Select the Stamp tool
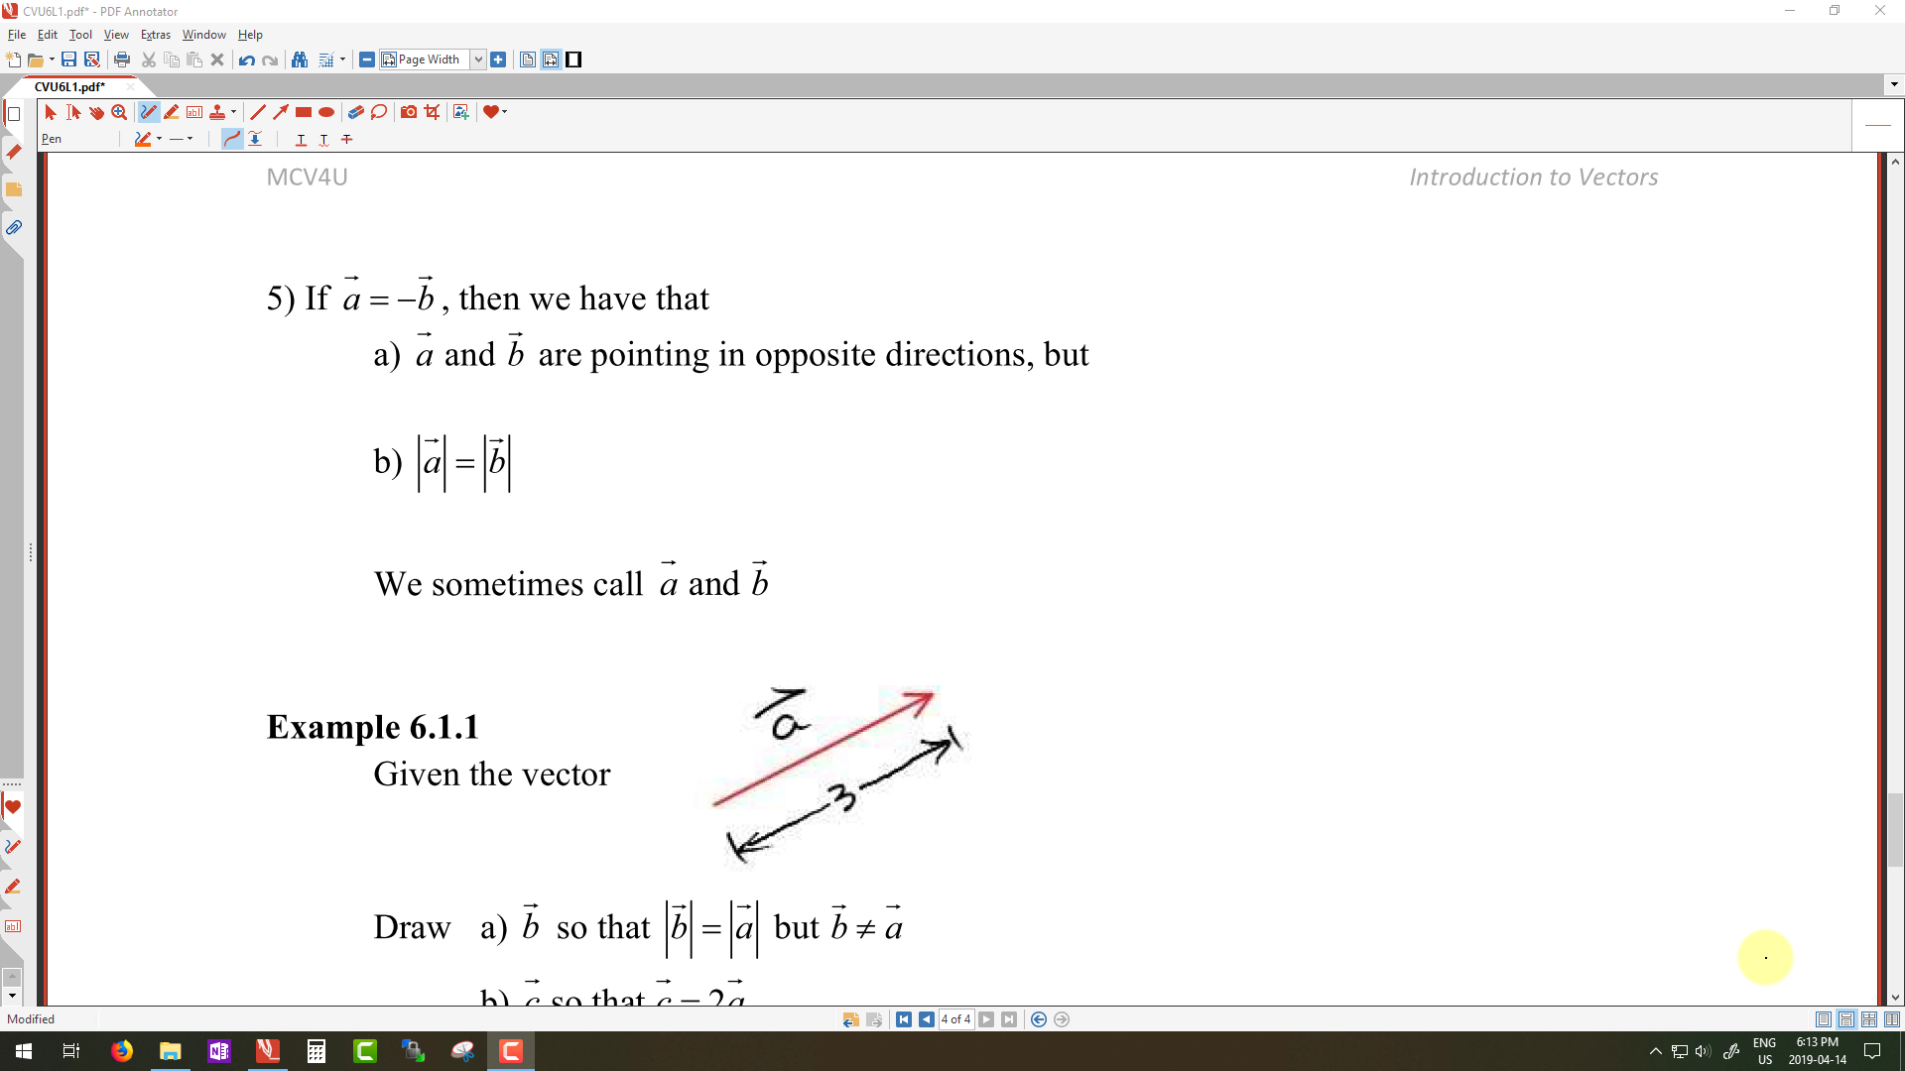 point(217,112)
